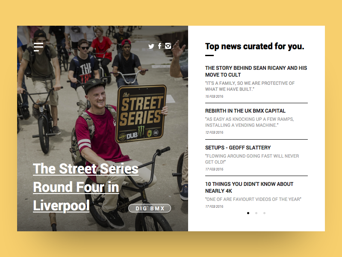Open the Instagram icon link

tap(168, 46)
